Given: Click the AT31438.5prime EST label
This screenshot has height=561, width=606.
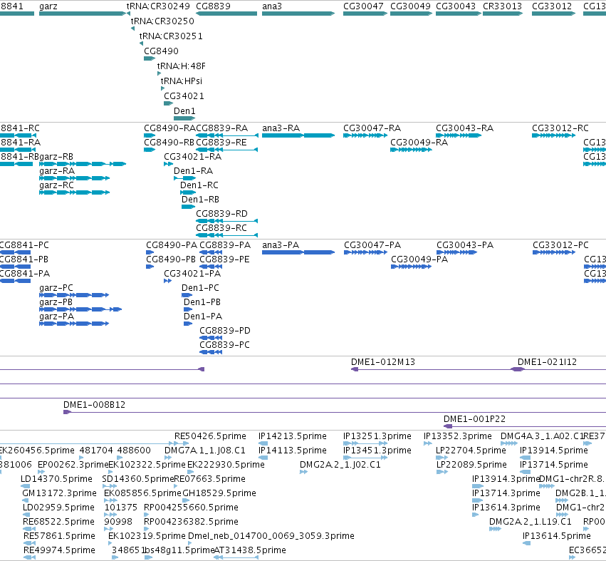Looking at the screenshot, I should pyautogui.click(x=250, y=550).
